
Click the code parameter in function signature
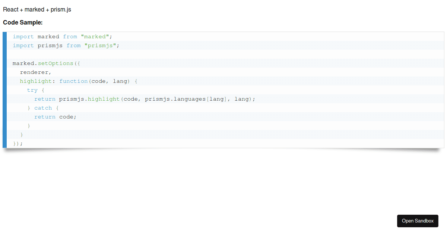tap(98, 81)
